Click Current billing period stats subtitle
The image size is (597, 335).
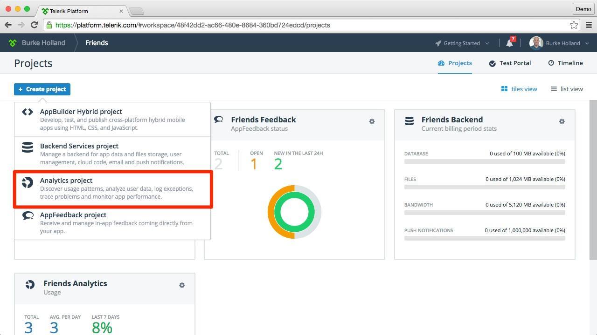(459, 129)
